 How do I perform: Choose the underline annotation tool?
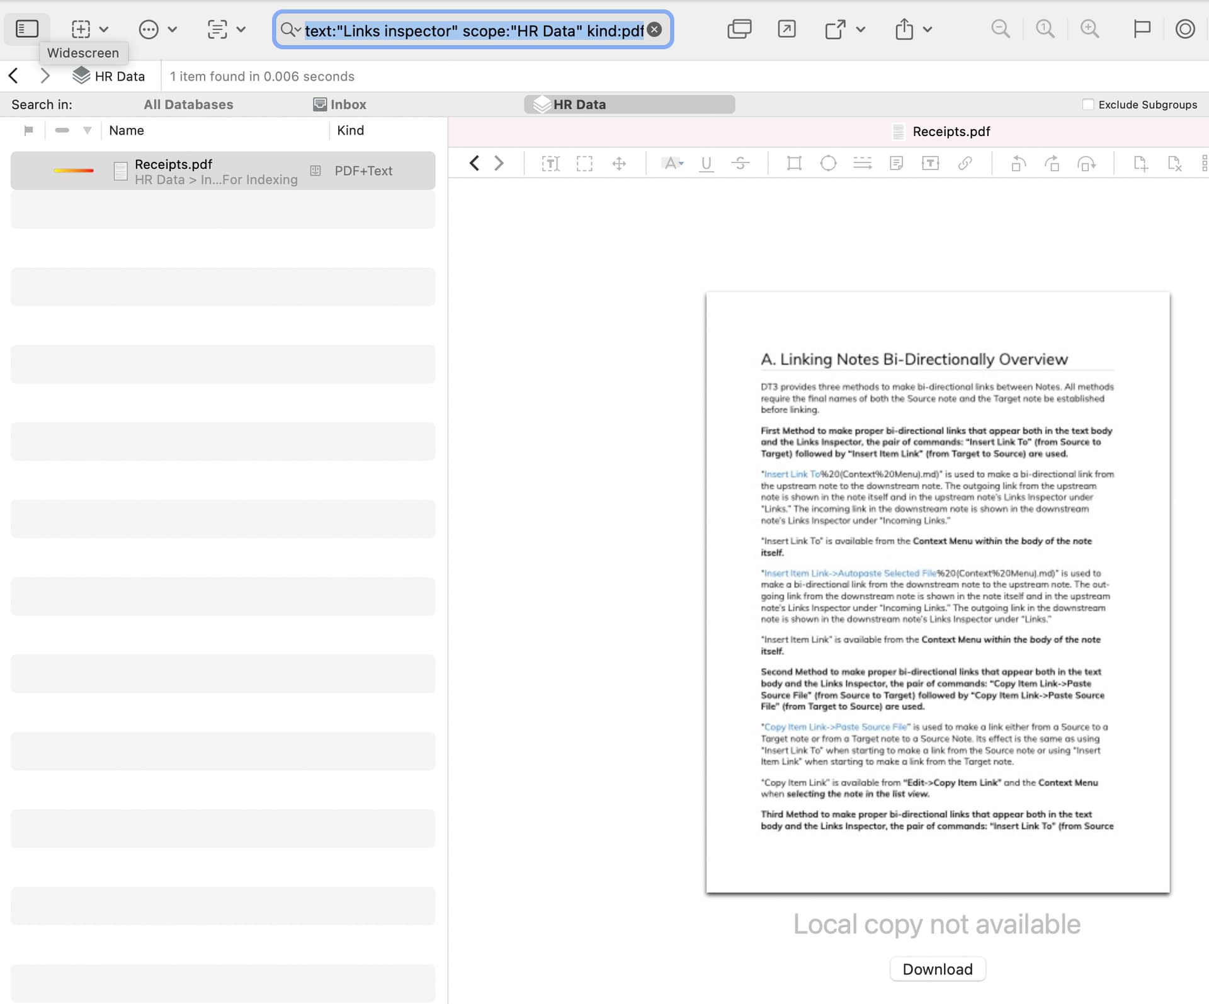click(x=707, y=164)
